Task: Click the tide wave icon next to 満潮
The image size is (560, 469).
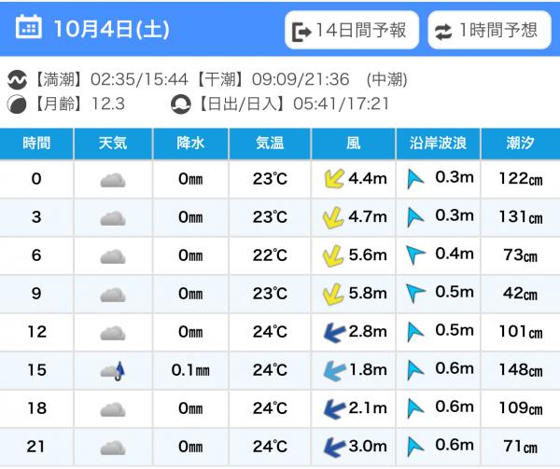Action: click(15, 80)
